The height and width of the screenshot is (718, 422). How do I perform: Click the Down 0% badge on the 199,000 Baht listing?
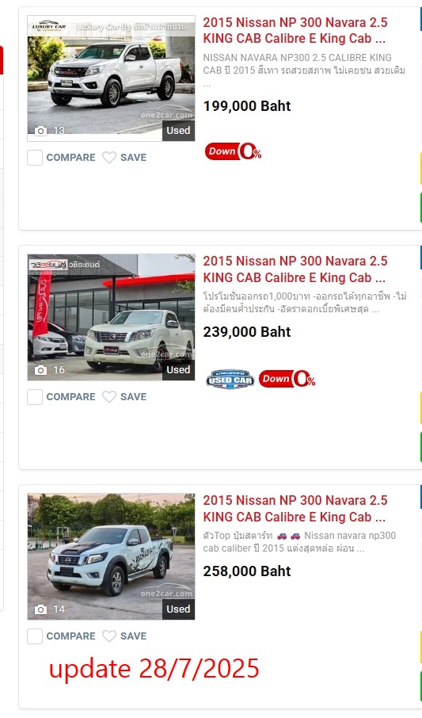pyautogui.click(x=233, y=151)
